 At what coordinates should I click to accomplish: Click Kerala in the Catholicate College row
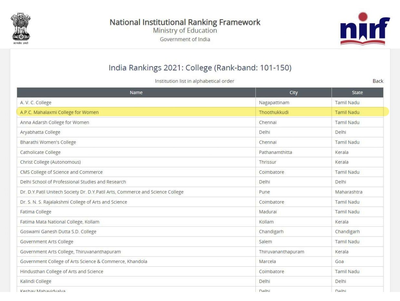coord(342,152)
